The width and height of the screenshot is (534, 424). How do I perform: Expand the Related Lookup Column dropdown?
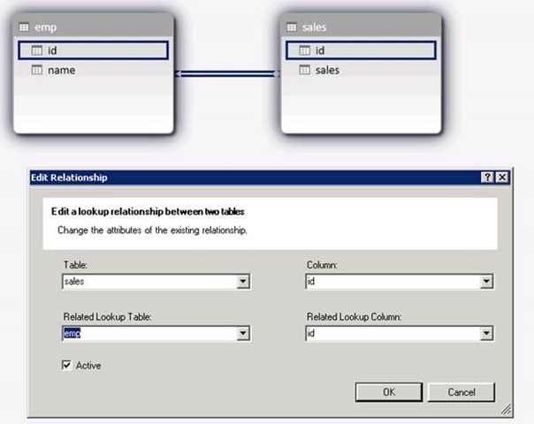486,334
